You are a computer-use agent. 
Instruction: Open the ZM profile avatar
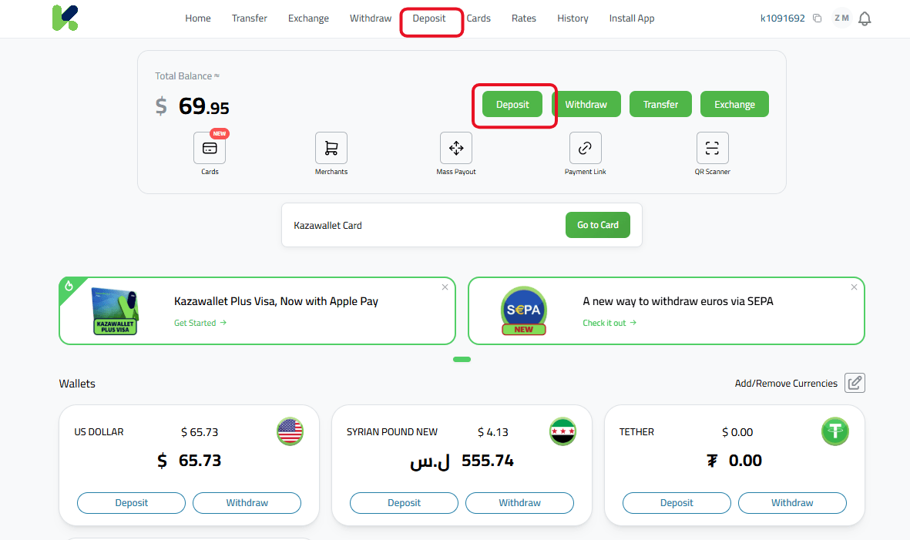click(841, 18)
